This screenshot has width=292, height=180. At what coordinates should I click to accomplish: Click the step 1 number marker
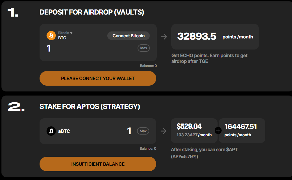[13, 12]
